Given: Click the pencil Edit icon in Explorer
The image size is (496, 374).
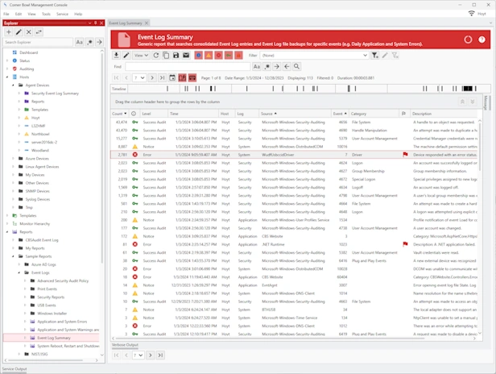Looking at the screenshot, I should [19, 31].
